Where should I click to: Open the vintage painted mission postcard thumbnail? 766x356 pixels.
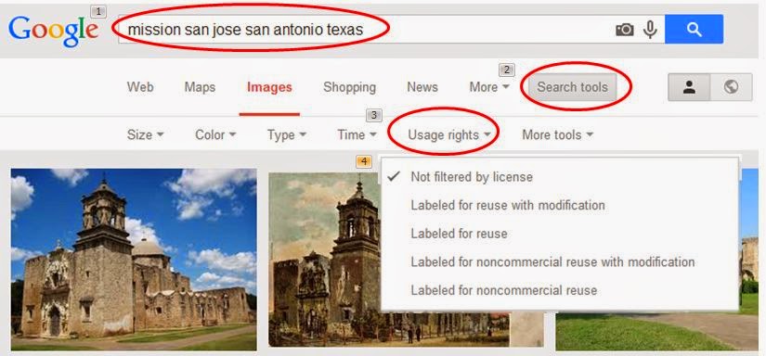(x=325, y=260)
